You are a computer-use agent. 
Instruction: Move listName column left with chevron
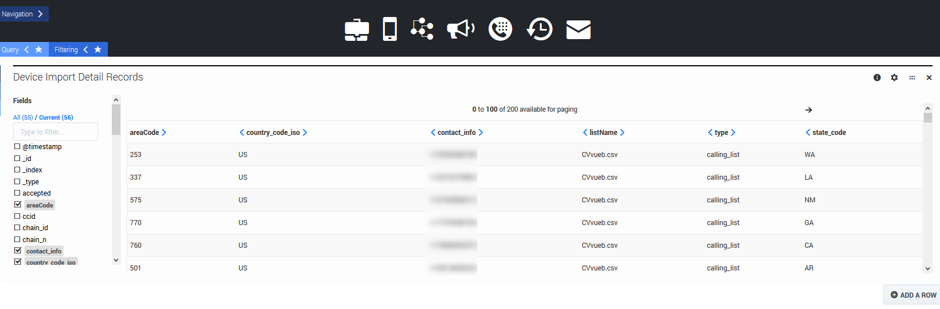(x=585, y=133)
